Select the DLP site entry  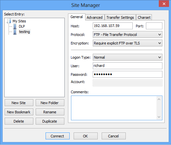[22, 26]
